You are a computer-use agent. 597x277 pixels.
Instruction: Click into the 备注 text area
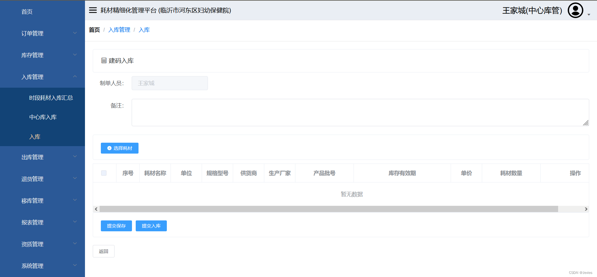tap(360, 113)
